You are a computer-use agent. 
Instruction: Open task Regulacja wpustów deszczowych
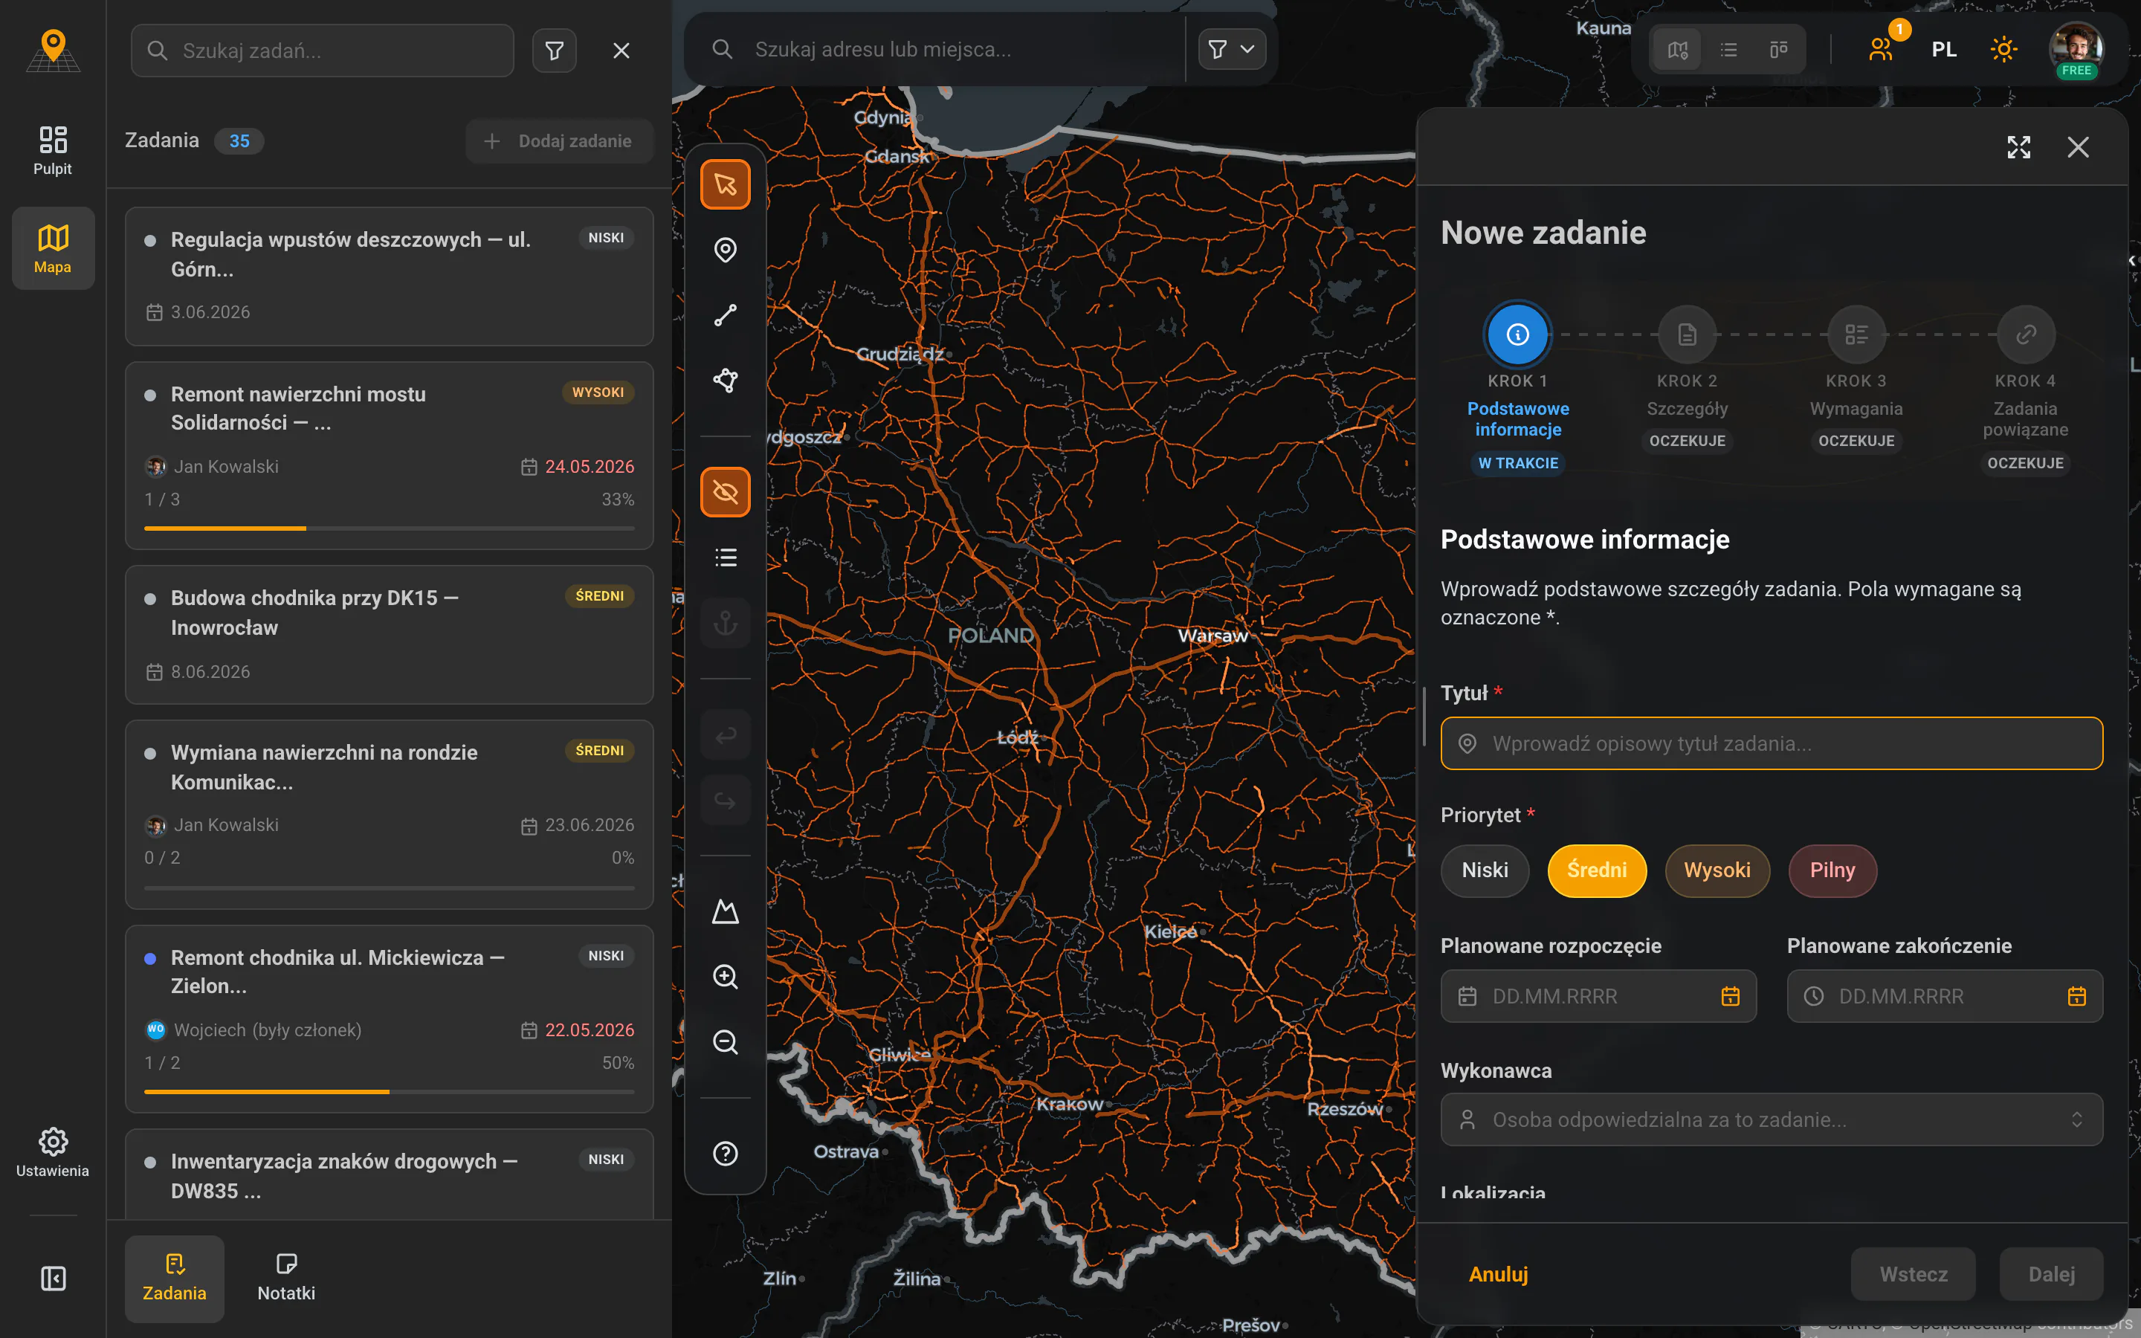(x=390, y=276)
